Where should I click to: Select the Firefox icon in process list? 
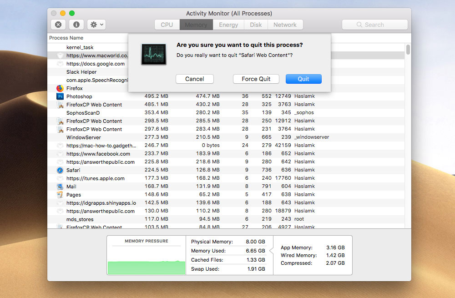pos(60,88)
